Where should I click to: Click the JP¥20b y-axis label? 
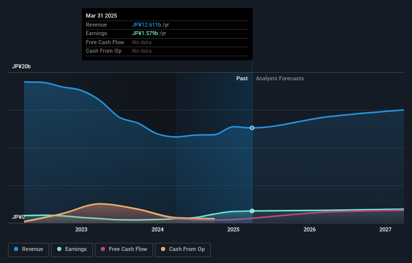coord(21,66)
